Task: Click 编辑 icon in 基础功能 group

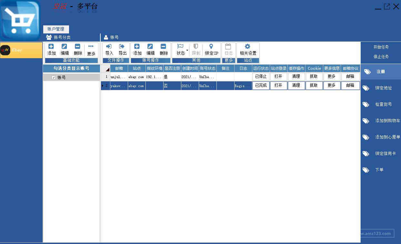Action: pos(65,47)
